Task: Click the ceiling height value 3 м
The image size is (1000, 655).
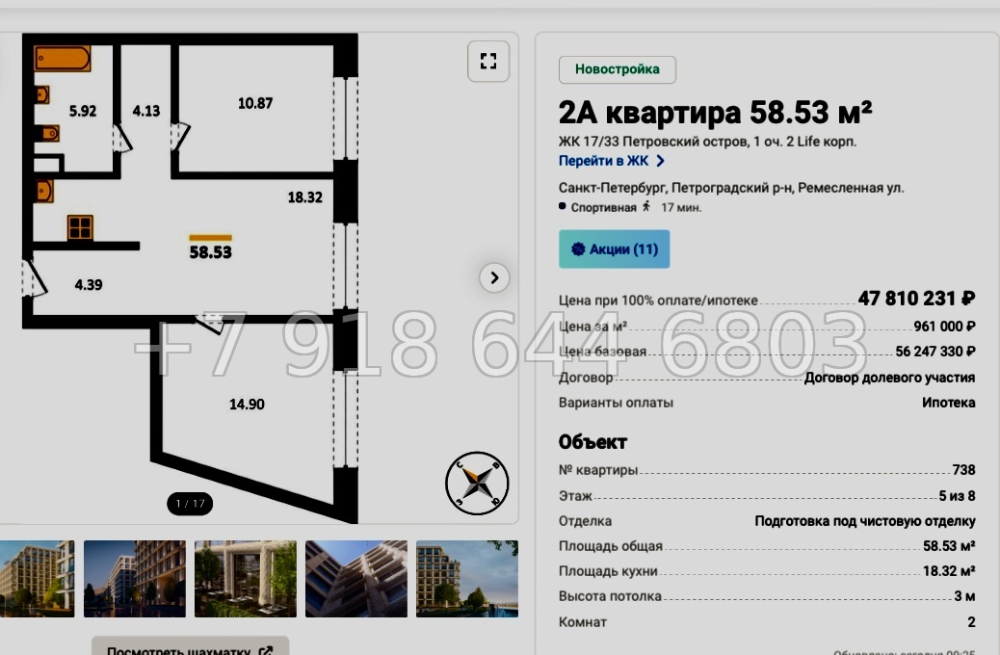Action: coord(964,596)
